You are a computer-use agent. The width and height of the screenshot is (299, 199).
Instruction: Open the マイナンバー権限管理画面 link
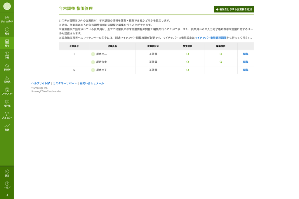pos(211,38)
